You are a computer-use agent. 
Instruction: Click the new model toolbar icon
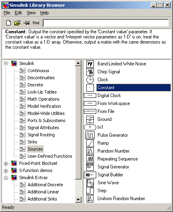pos(8,23)
